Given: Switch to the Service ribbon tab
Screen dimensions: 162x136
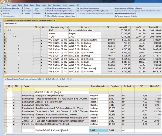Looking at the screenshot, I should tap(65, 5).
